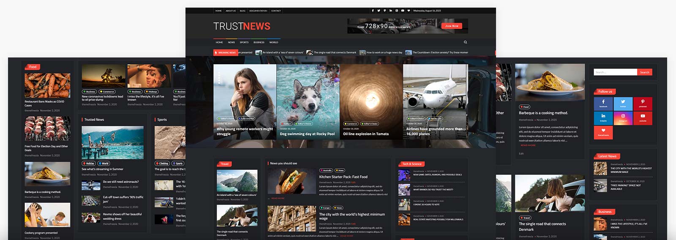Open Documentation in the top bar menu
Viewport: 676px width, 240px height.
click(258, 11)
